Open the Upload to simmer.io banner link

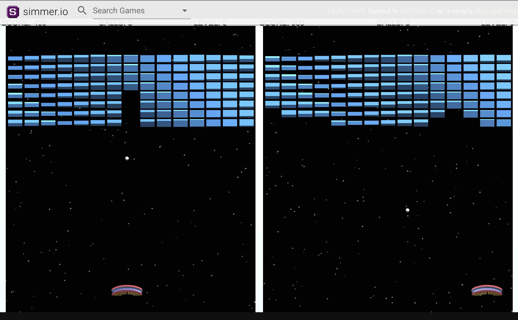423,11
